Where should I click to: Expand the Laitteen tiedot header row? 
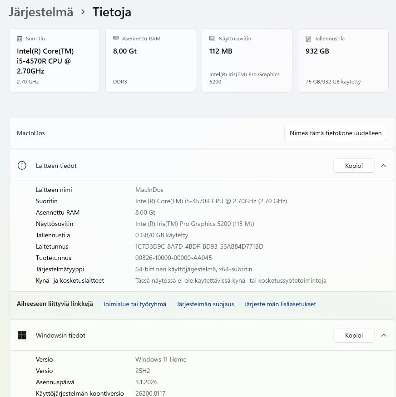182,166
